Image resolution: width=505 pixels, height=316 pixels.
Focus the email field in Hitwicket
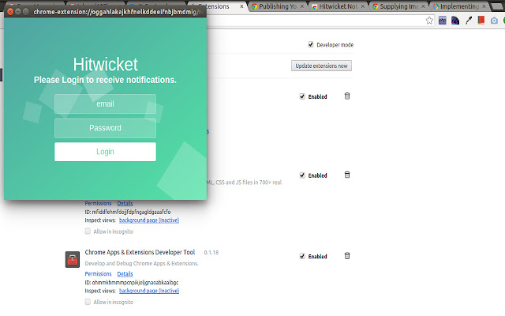[x=105, y=103]
